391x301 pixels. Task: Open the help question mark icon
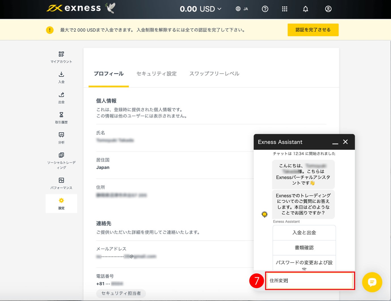click(x=265, y=9)
